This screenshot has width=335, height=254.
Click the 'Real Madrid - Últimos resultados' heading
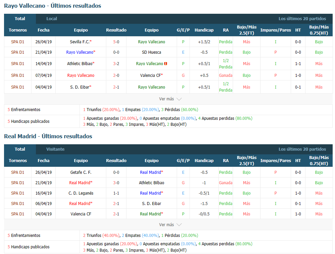pyautogui.click(x=48, y=136)
